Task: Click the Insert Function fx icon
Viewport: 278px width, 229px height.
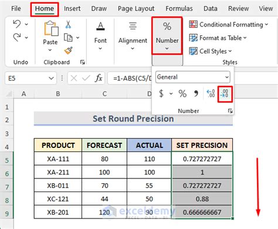Action: point(99,78)
